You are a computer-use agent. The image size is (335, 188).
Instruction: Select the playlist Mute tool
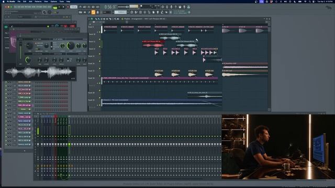105,19
